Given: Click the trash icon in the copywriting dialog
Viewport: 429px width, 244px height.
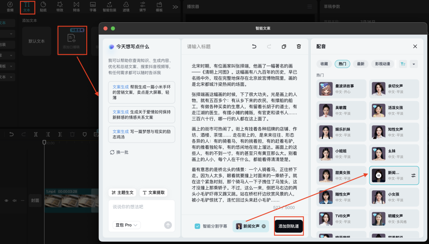Looking at the screenshot, I should (x=299, y=46).
